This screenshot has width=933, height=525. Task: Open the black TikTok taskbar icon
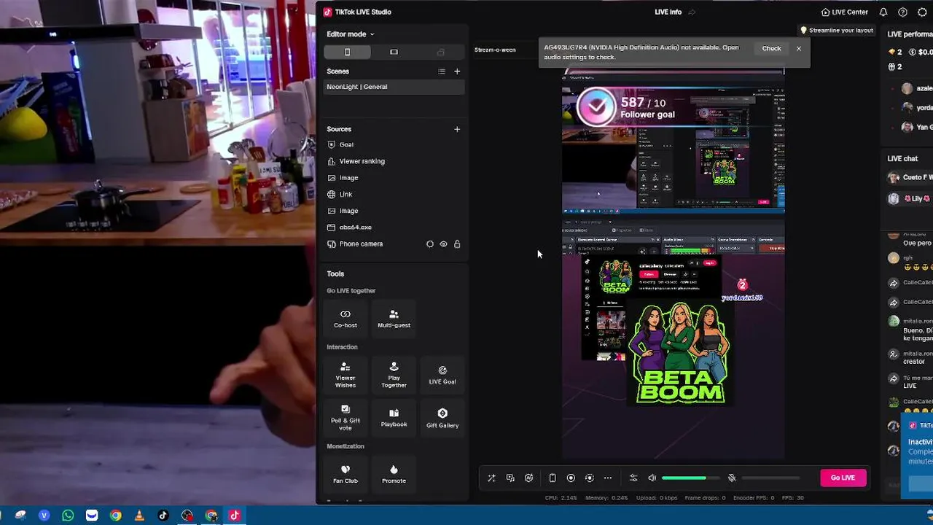(163, 516)
